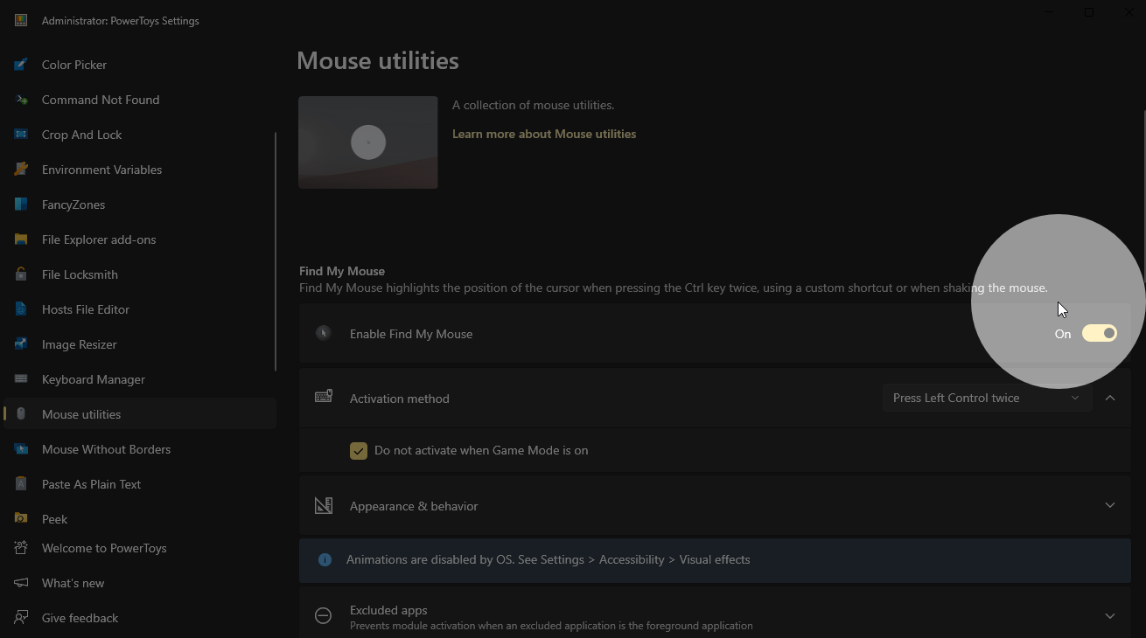Click the Keyboard Manager icon
1146x638 pixels.
click(21, 379)
